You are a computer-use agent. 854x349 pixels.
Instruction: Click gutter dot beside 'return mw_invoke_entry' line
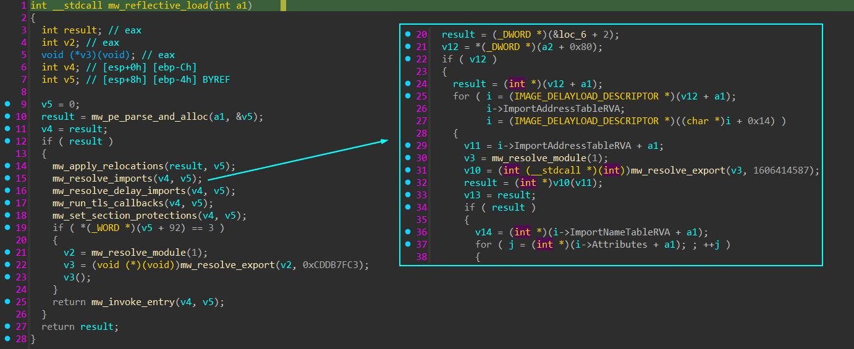pyautogui.click(x=6, y=302)
